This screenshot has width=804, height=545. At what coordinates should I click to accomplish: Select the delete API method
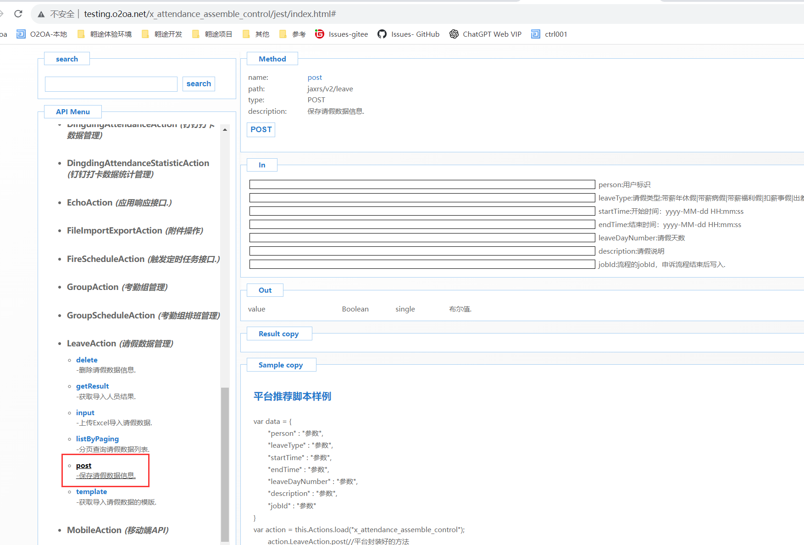(87, 360)
